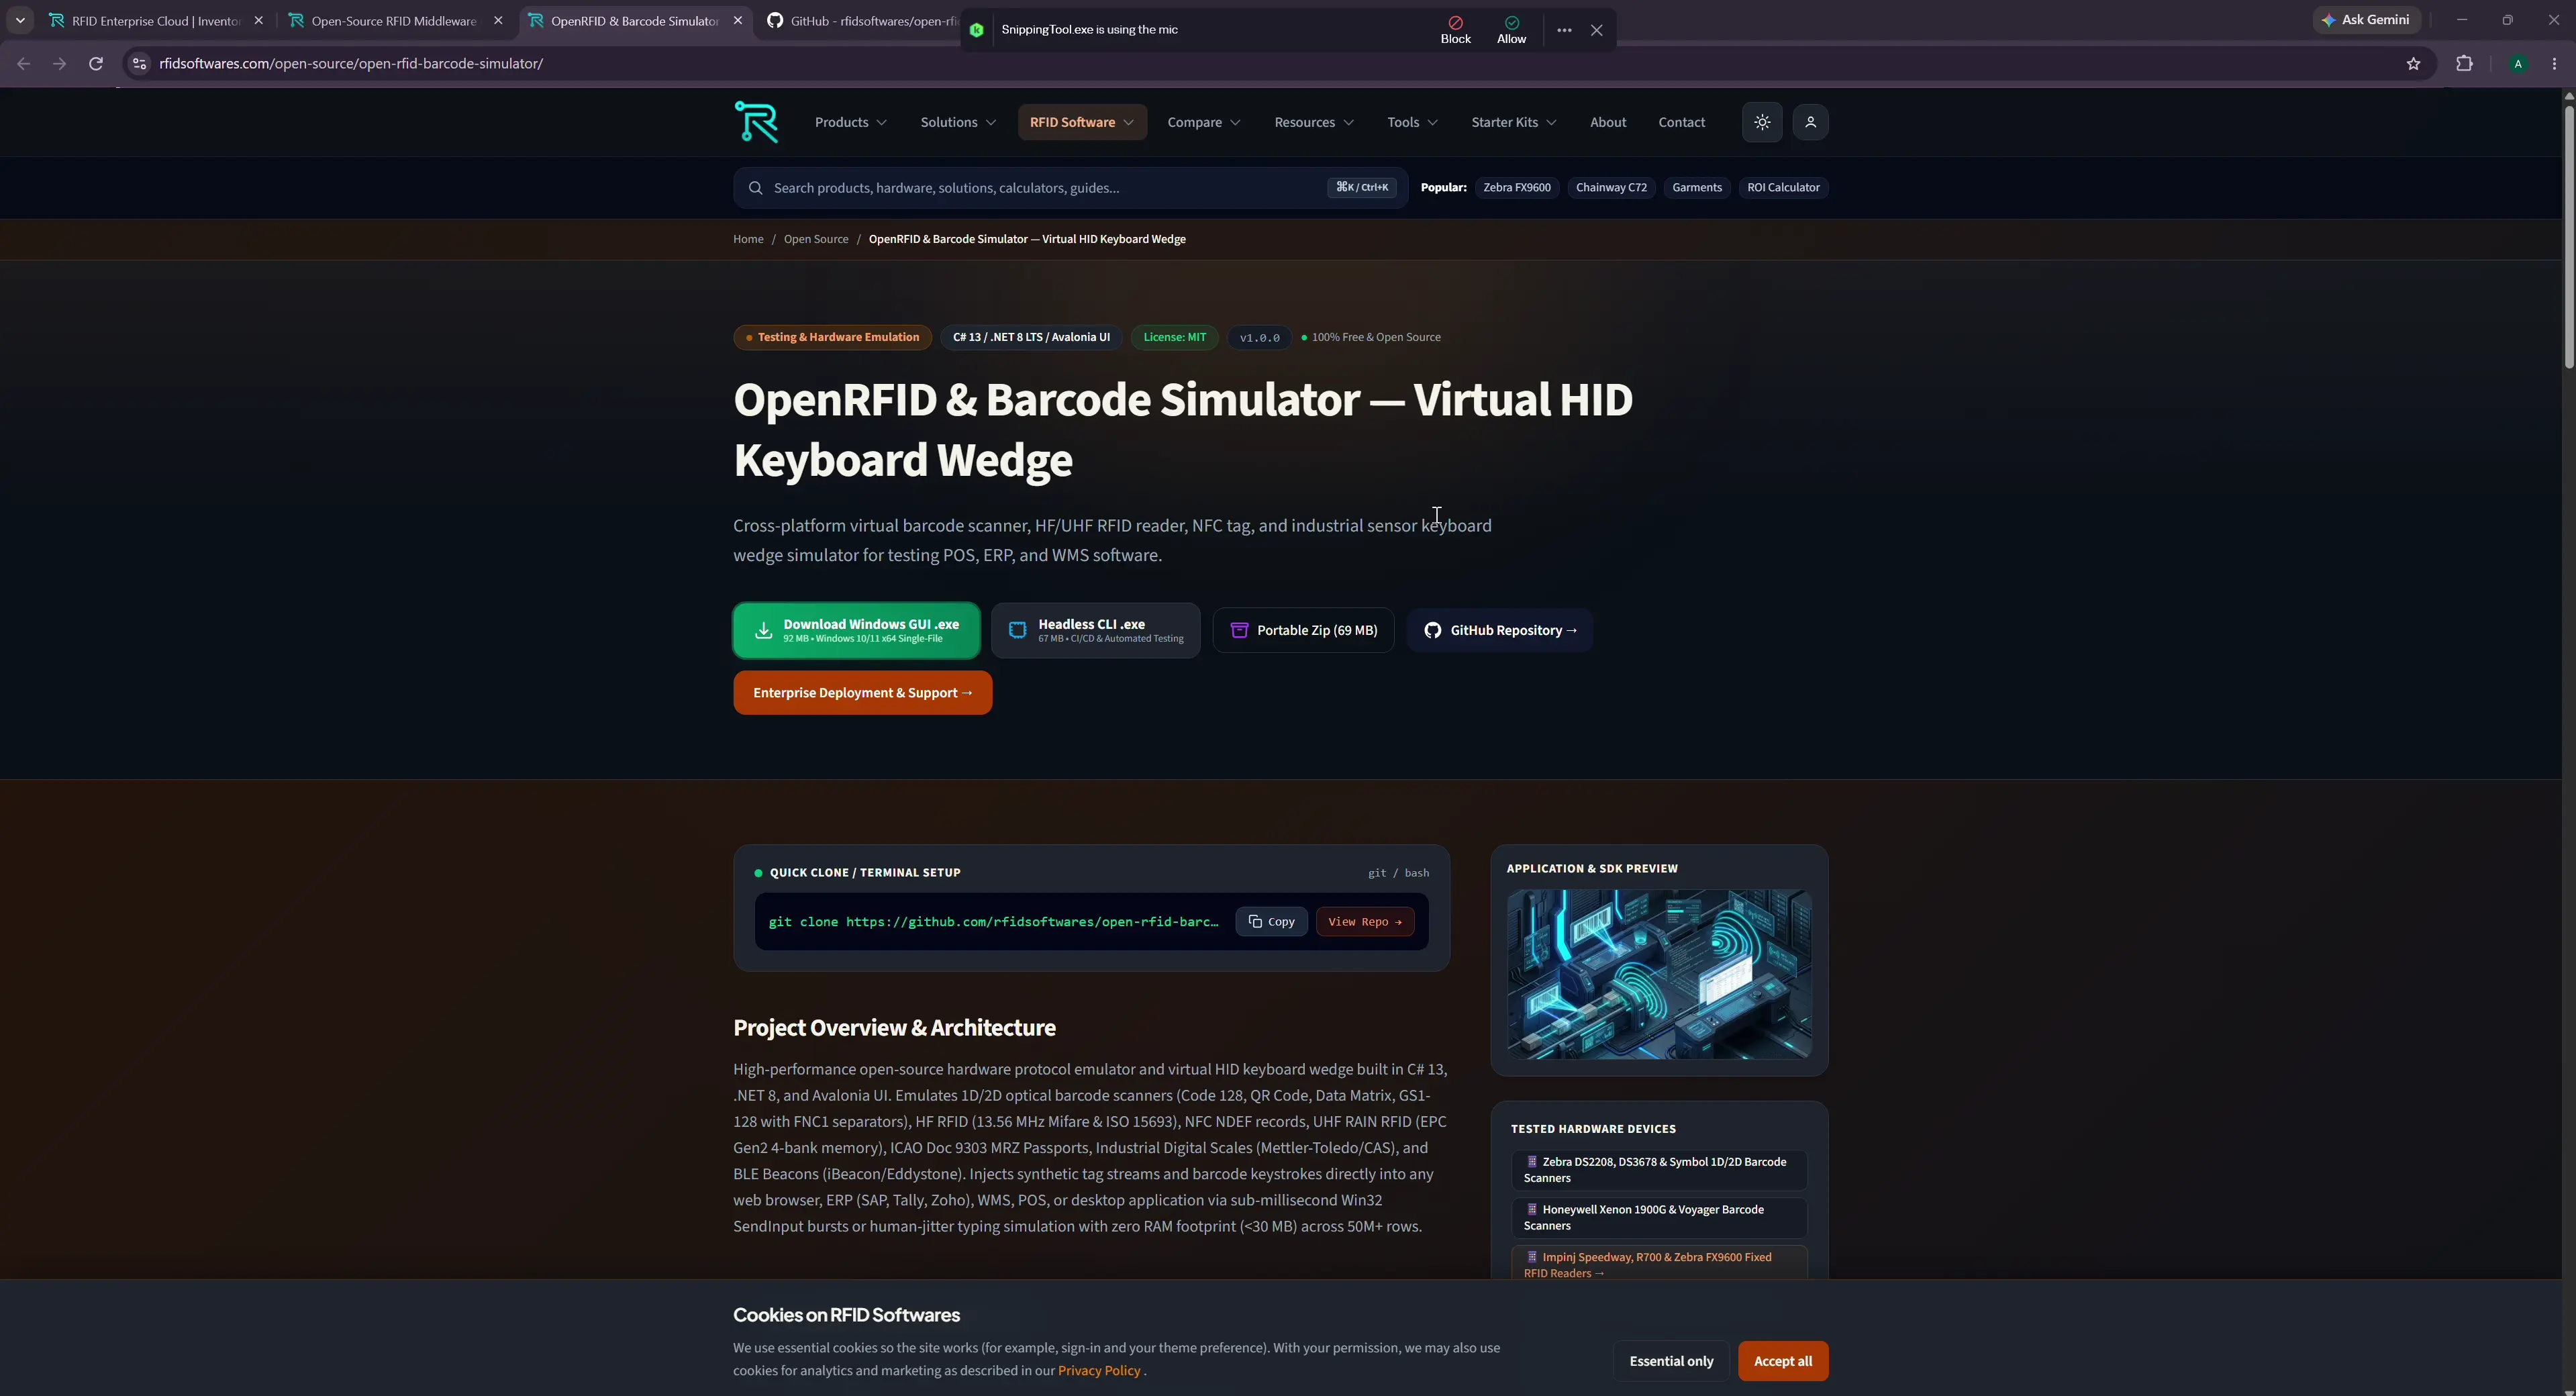The height and width of the screenshot is (1396, 2576).
Task: Switch to the GitHub rfidsoftwares tab
Action: click(x=862, y=21)
